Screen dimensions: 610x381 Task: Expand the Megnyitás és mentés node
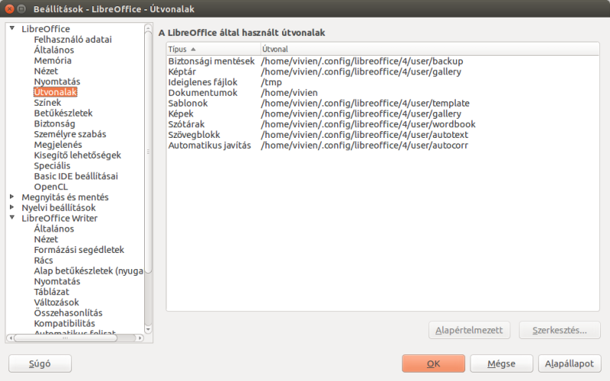coord(12,197)
